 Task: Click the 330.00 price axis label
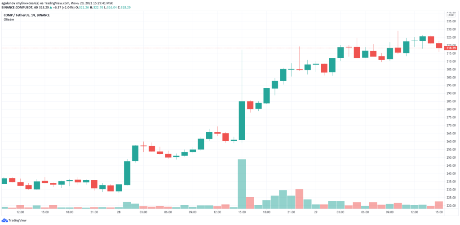tap(451, 29)
